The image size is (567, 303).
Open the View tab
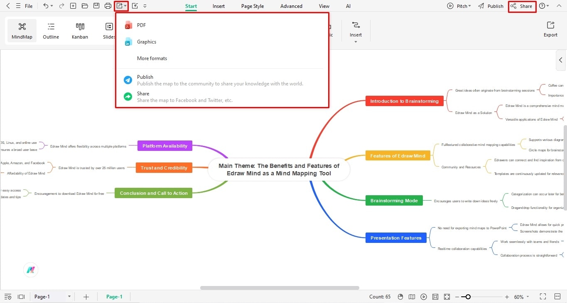tap(324, 6)
